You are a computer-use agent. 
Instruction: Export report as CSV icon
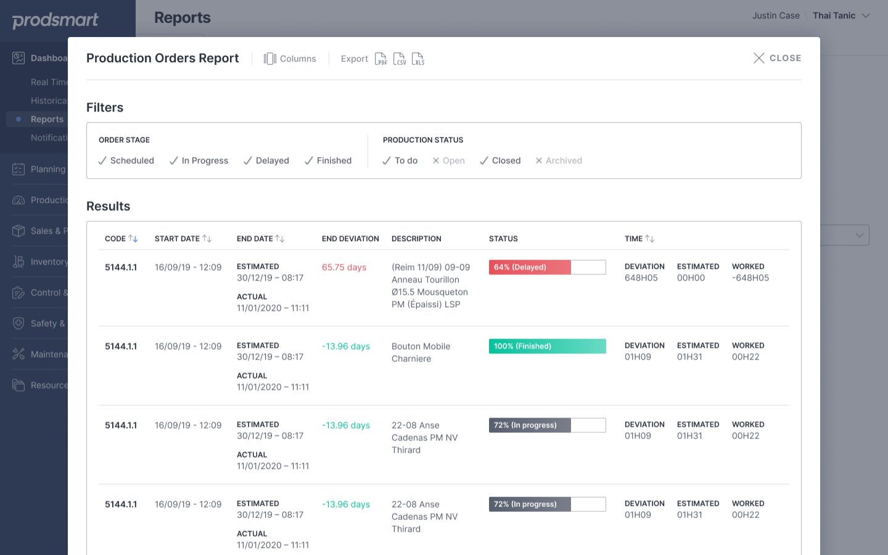point(400,59)
